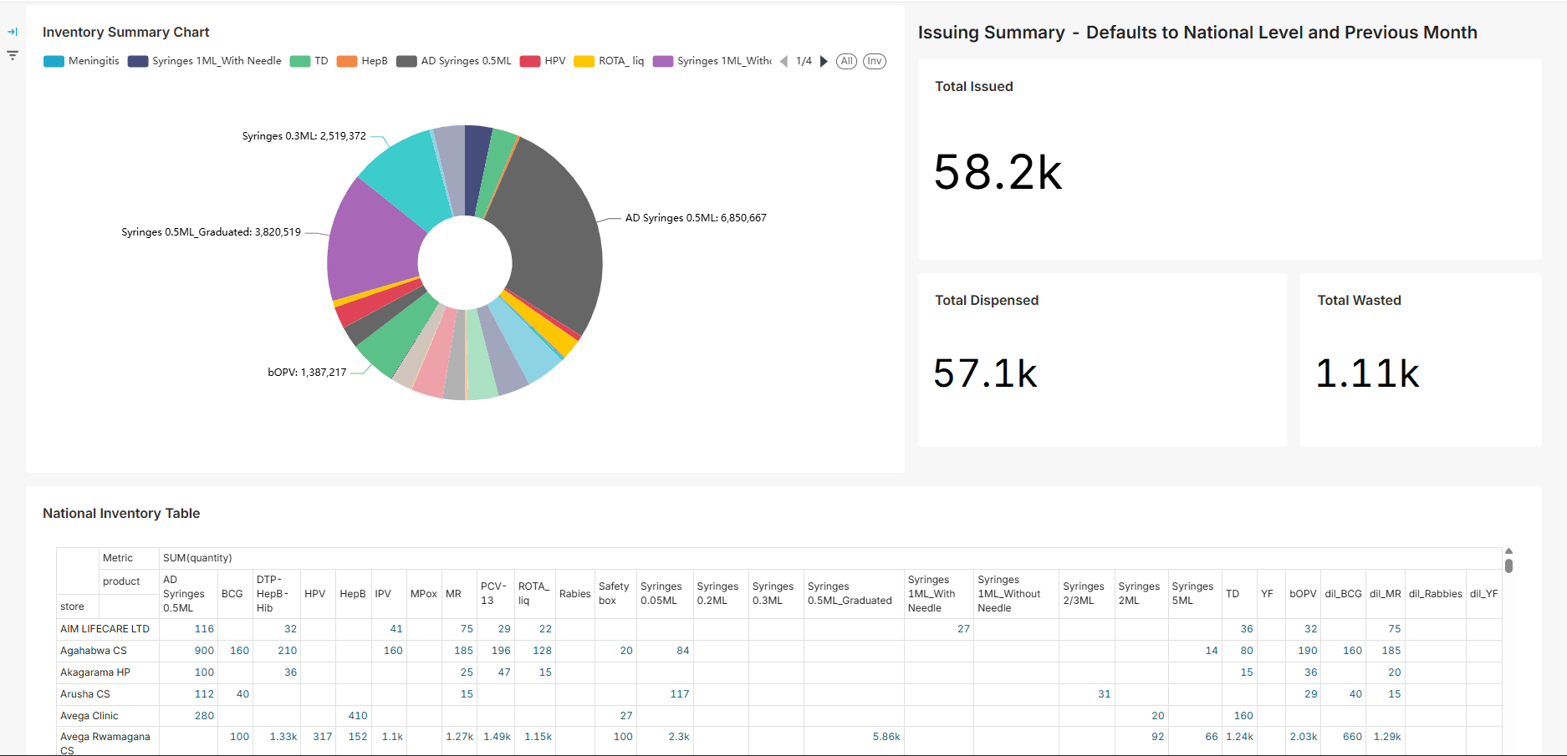Toggle HPV series visibility in the legend

(542, 60)
